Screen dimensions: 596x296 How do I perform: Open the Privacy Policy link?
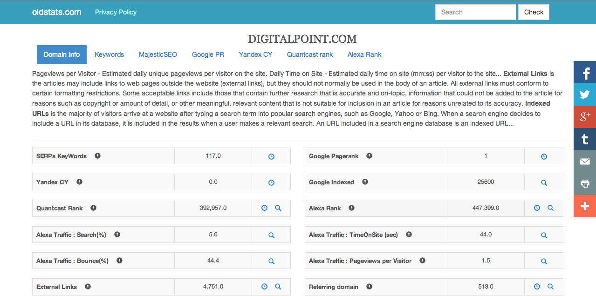click(116, 12)
